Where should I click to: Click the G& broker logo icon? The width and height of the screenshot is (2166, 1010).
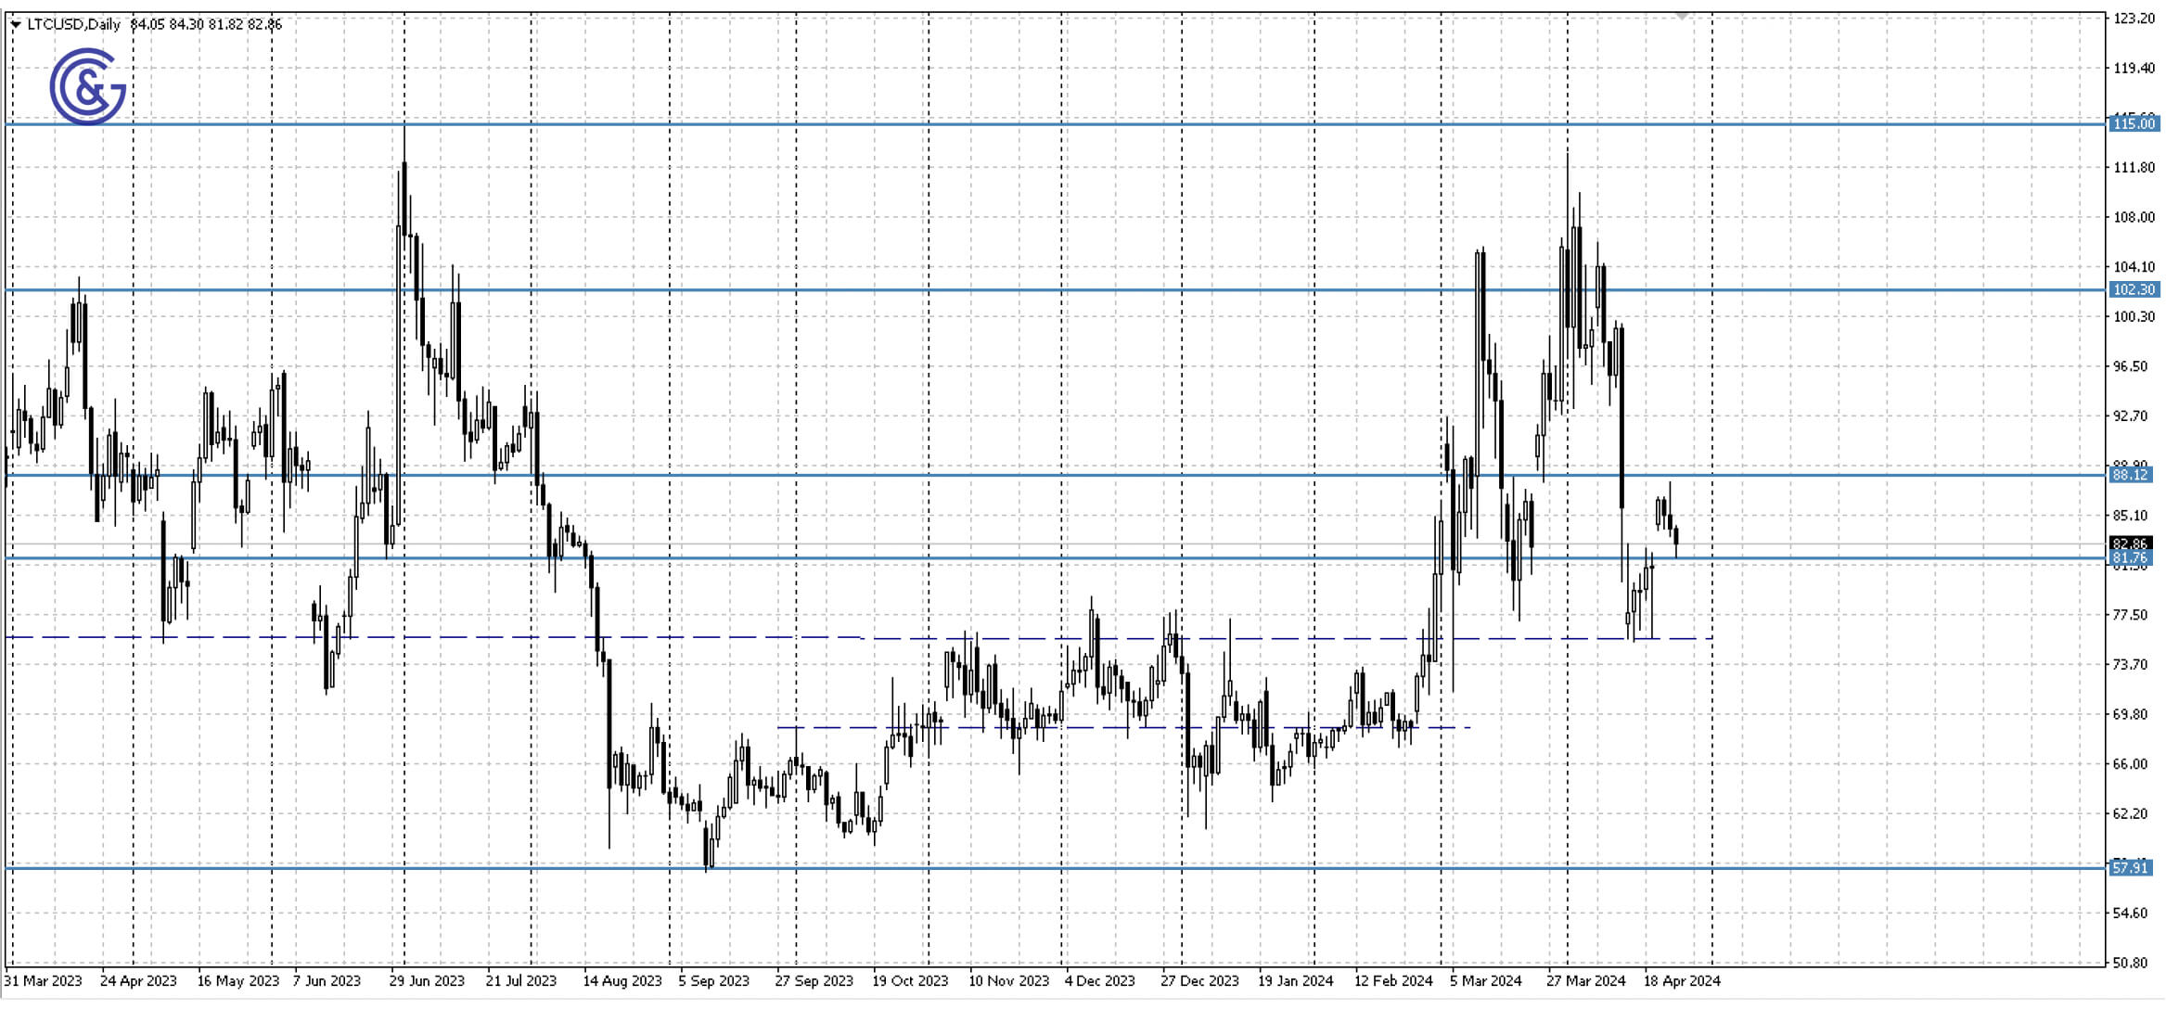(x=87, y=87)
